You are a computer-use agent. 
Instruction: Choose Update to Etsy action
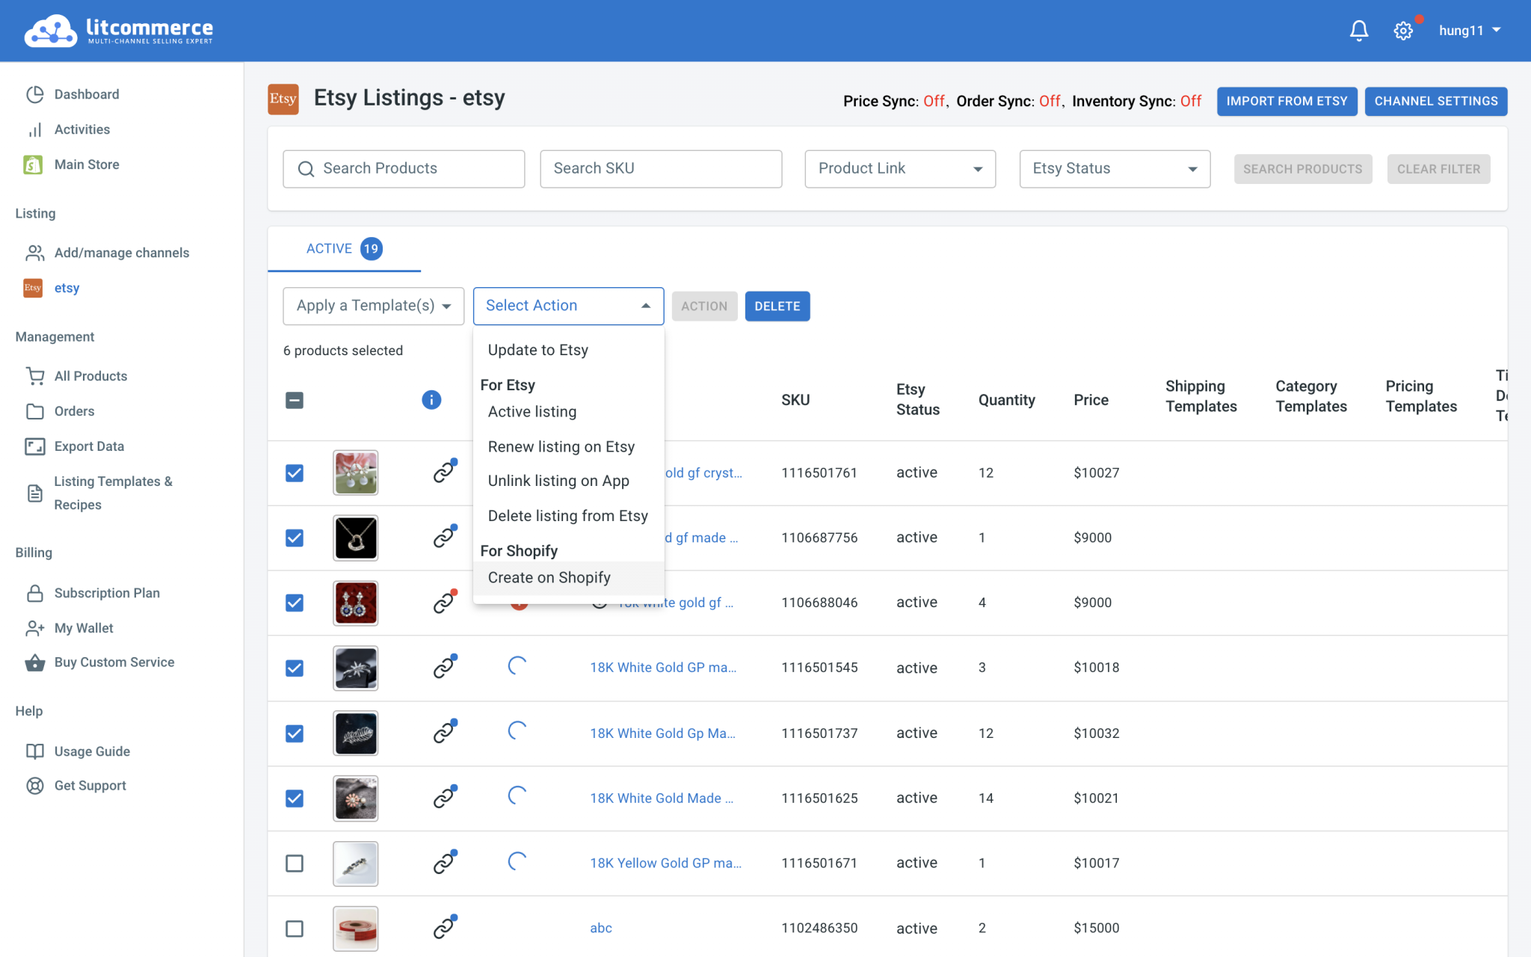coord(568,350)
